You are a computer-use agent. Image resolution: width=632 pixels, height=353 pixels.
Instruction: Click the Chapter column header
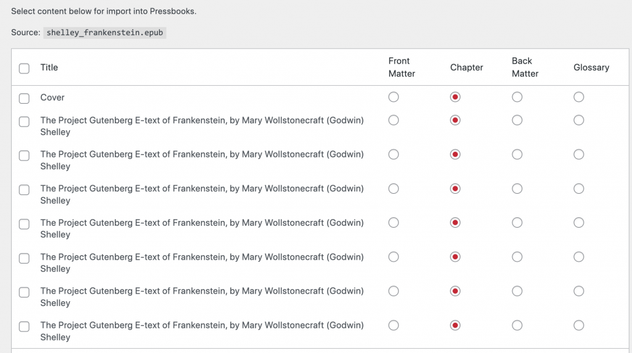[x=467, y=67]
